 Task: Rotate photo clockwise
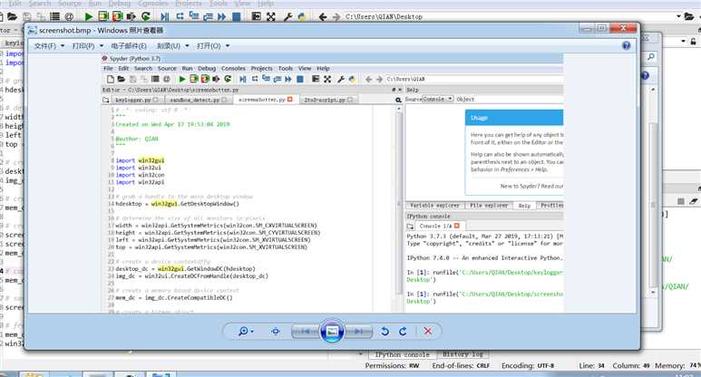[x=403, y=332]
